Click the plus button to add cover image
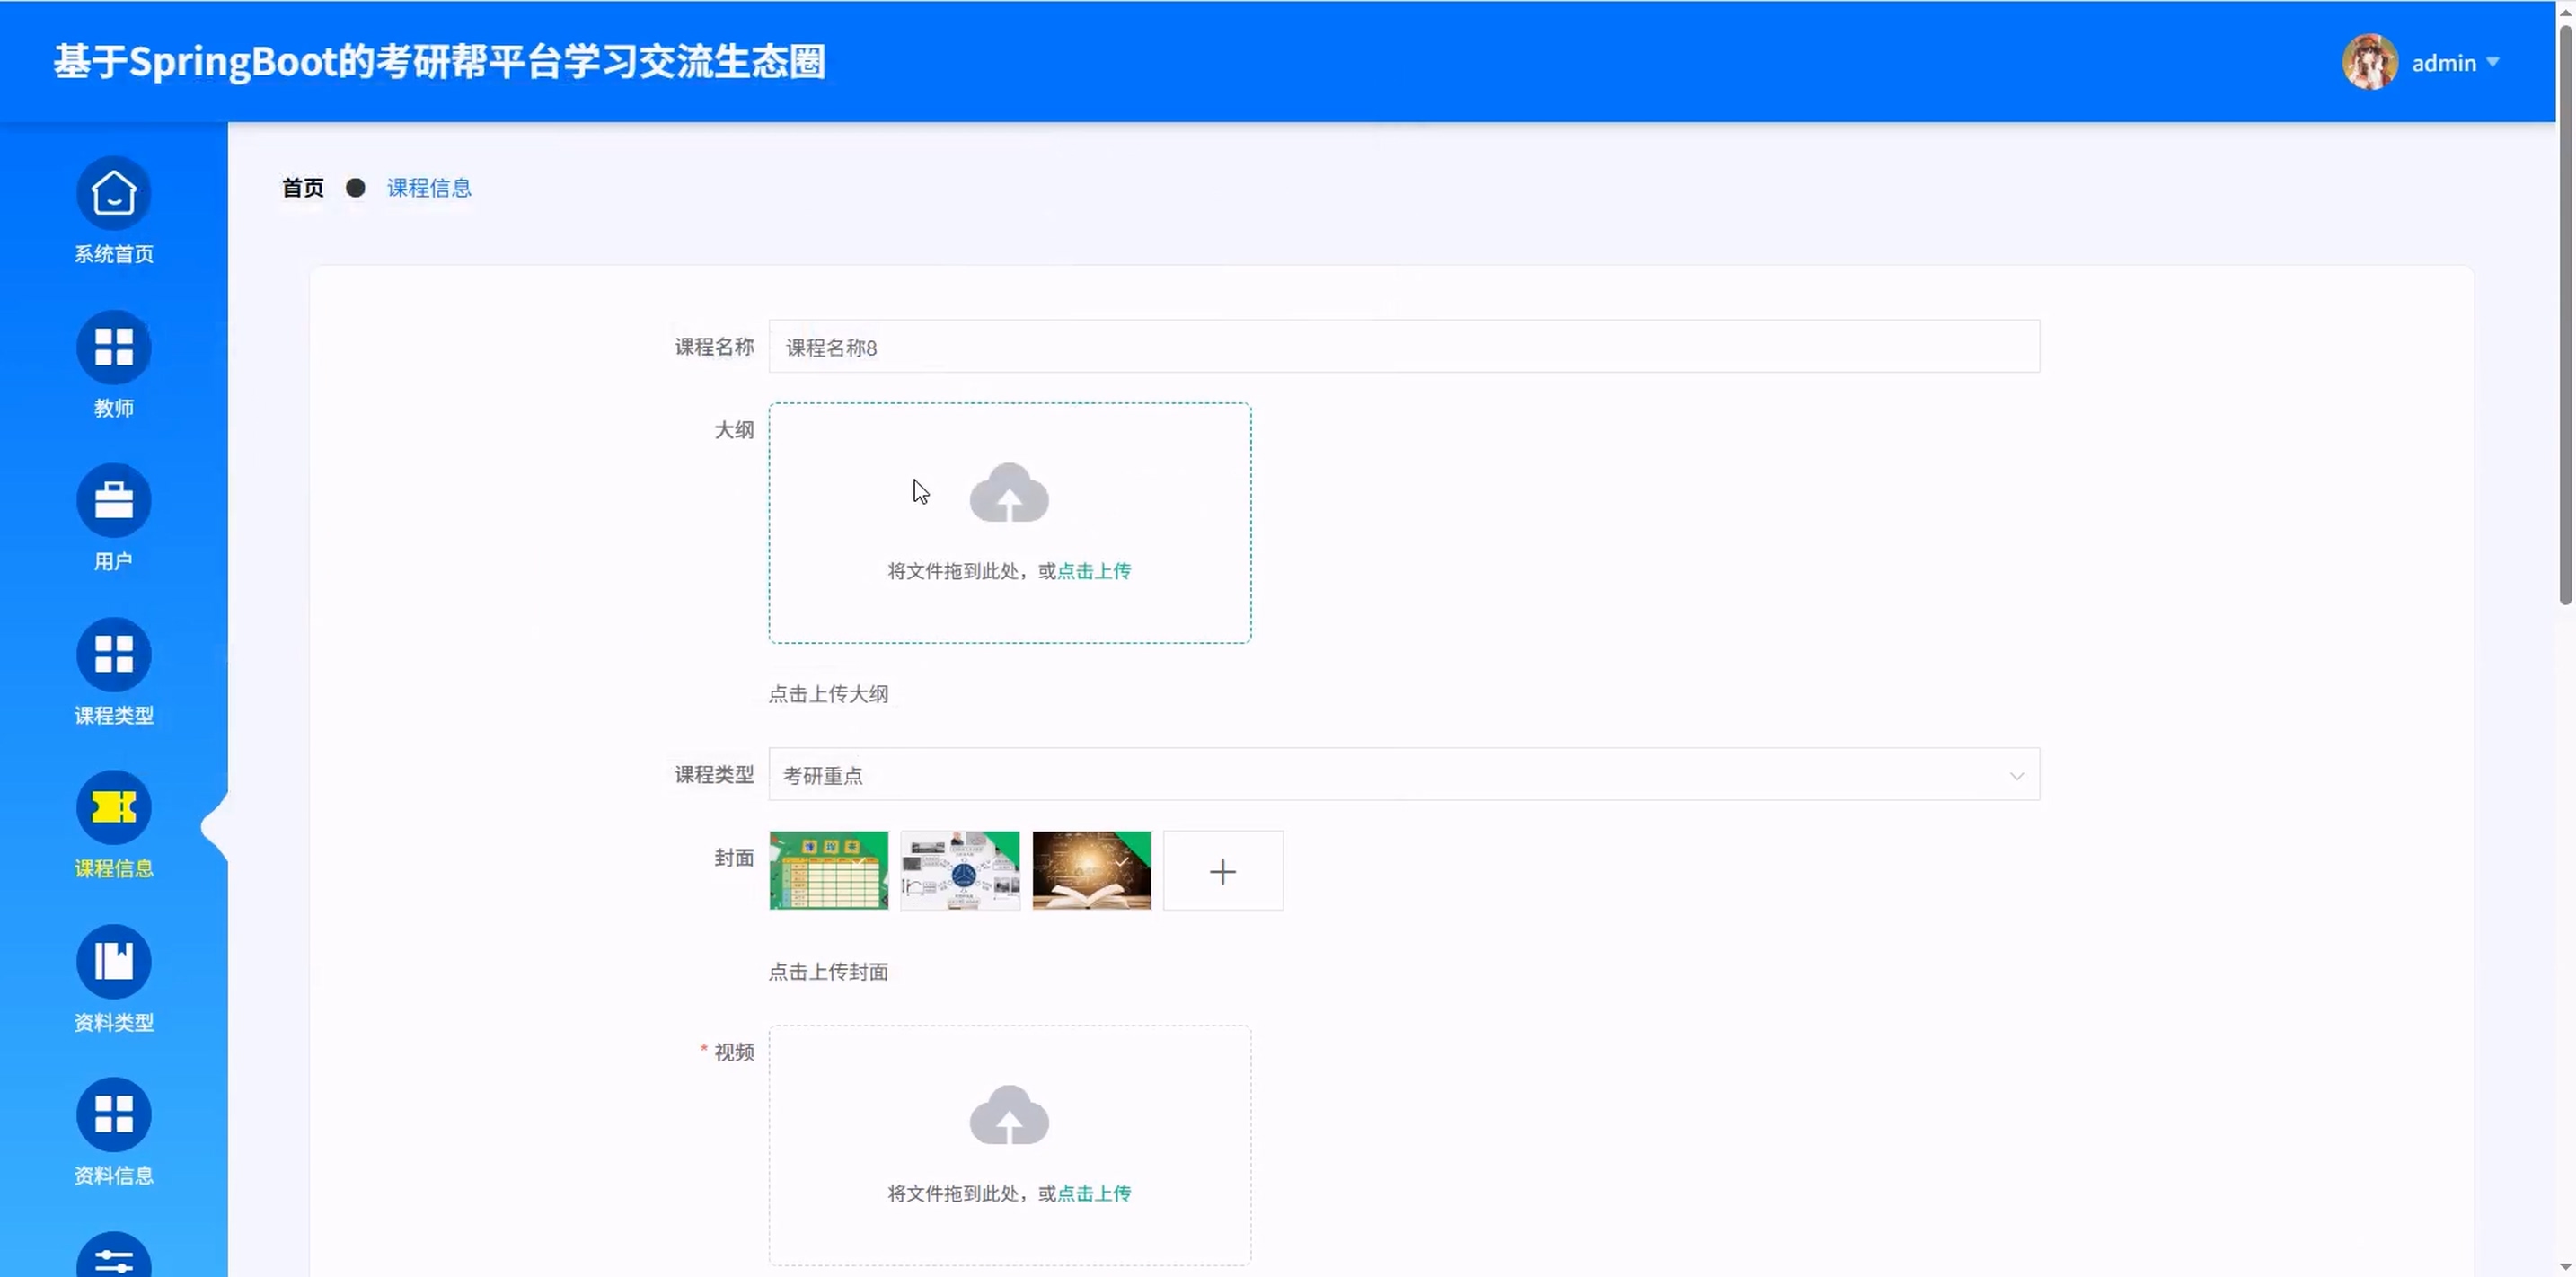 tap(1222, 871)
